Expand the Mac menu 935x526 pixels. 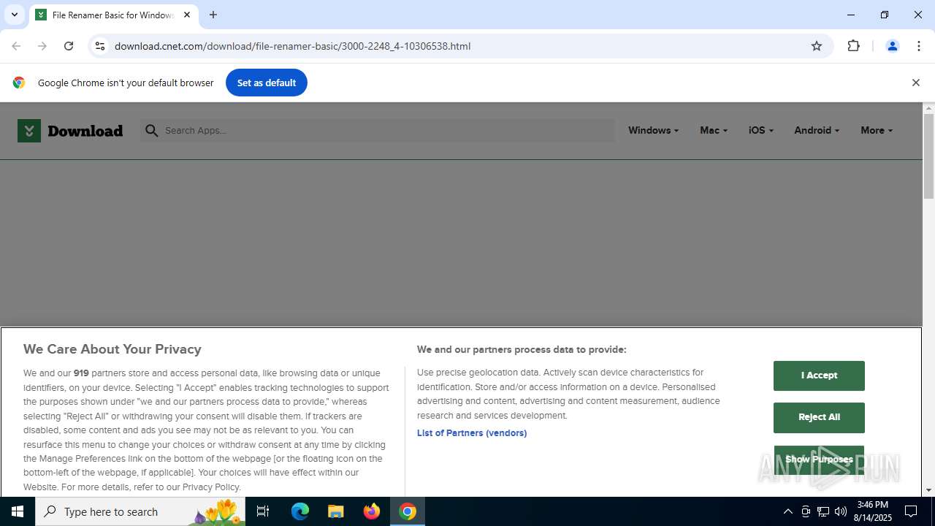713,130
